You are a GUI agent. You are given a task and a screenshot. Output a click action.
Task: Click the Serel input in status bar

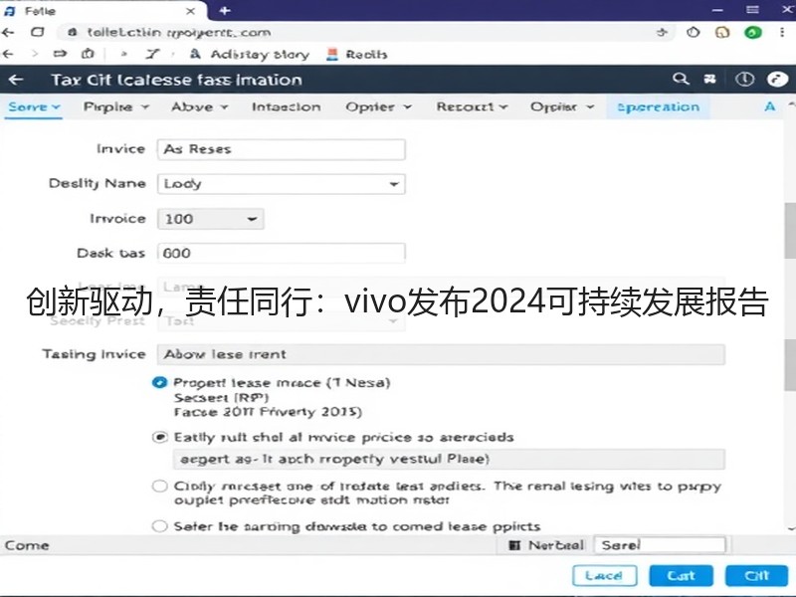coord(660,545)
